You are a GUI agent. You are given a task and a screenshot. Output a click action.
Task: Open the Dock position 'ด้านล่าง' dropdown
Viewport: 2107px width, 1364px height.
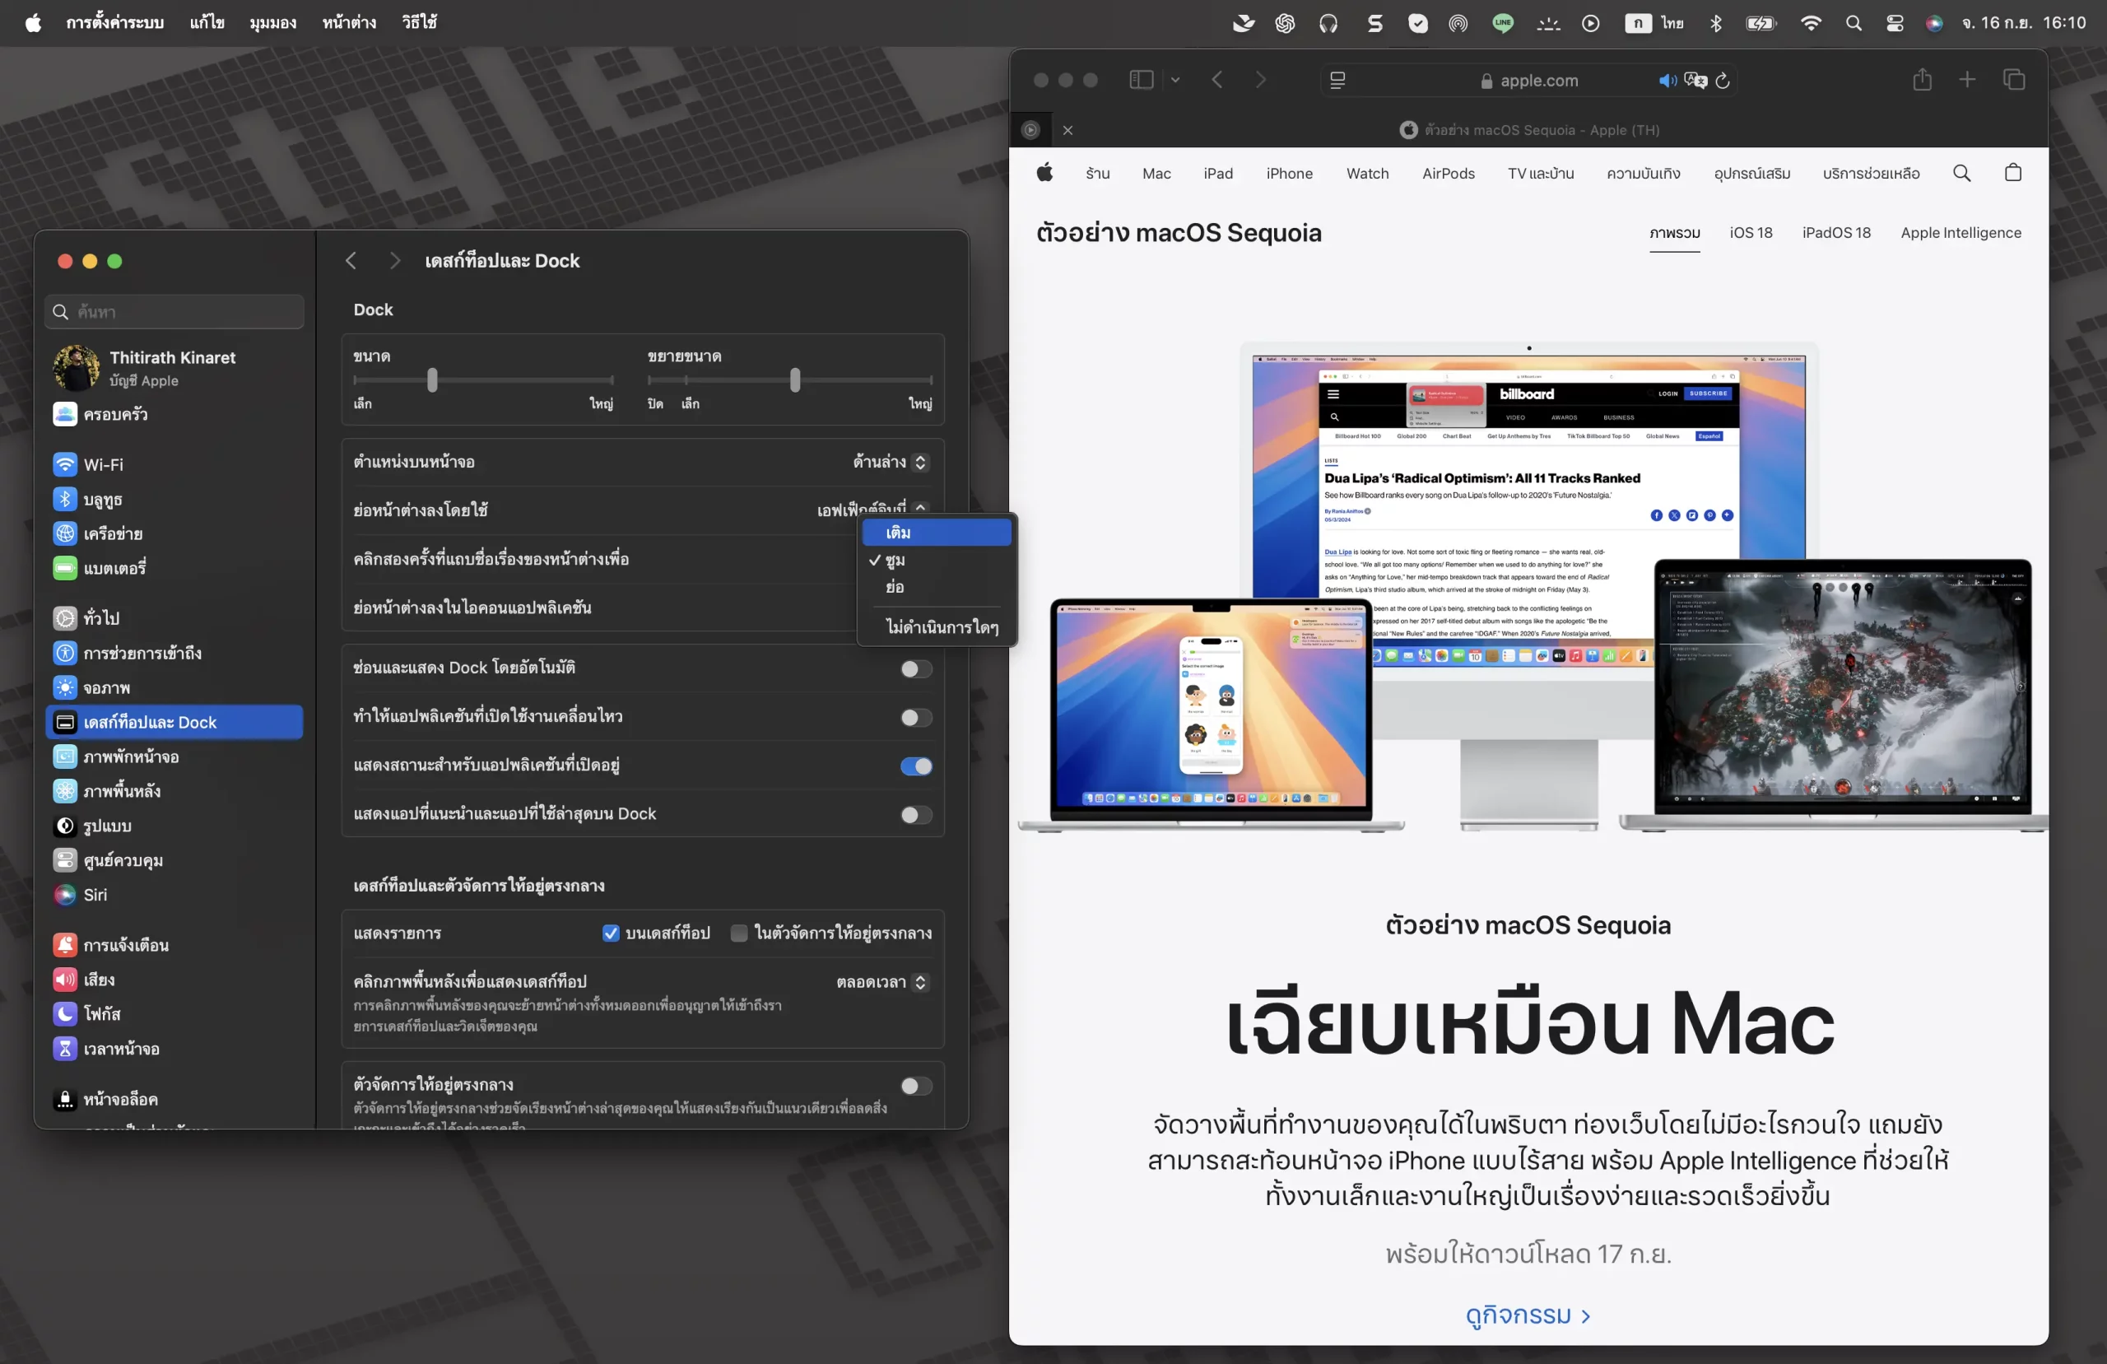[x=889, y=462]
